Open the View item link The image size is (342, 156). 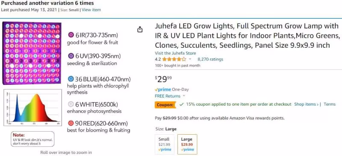(91, 10)
